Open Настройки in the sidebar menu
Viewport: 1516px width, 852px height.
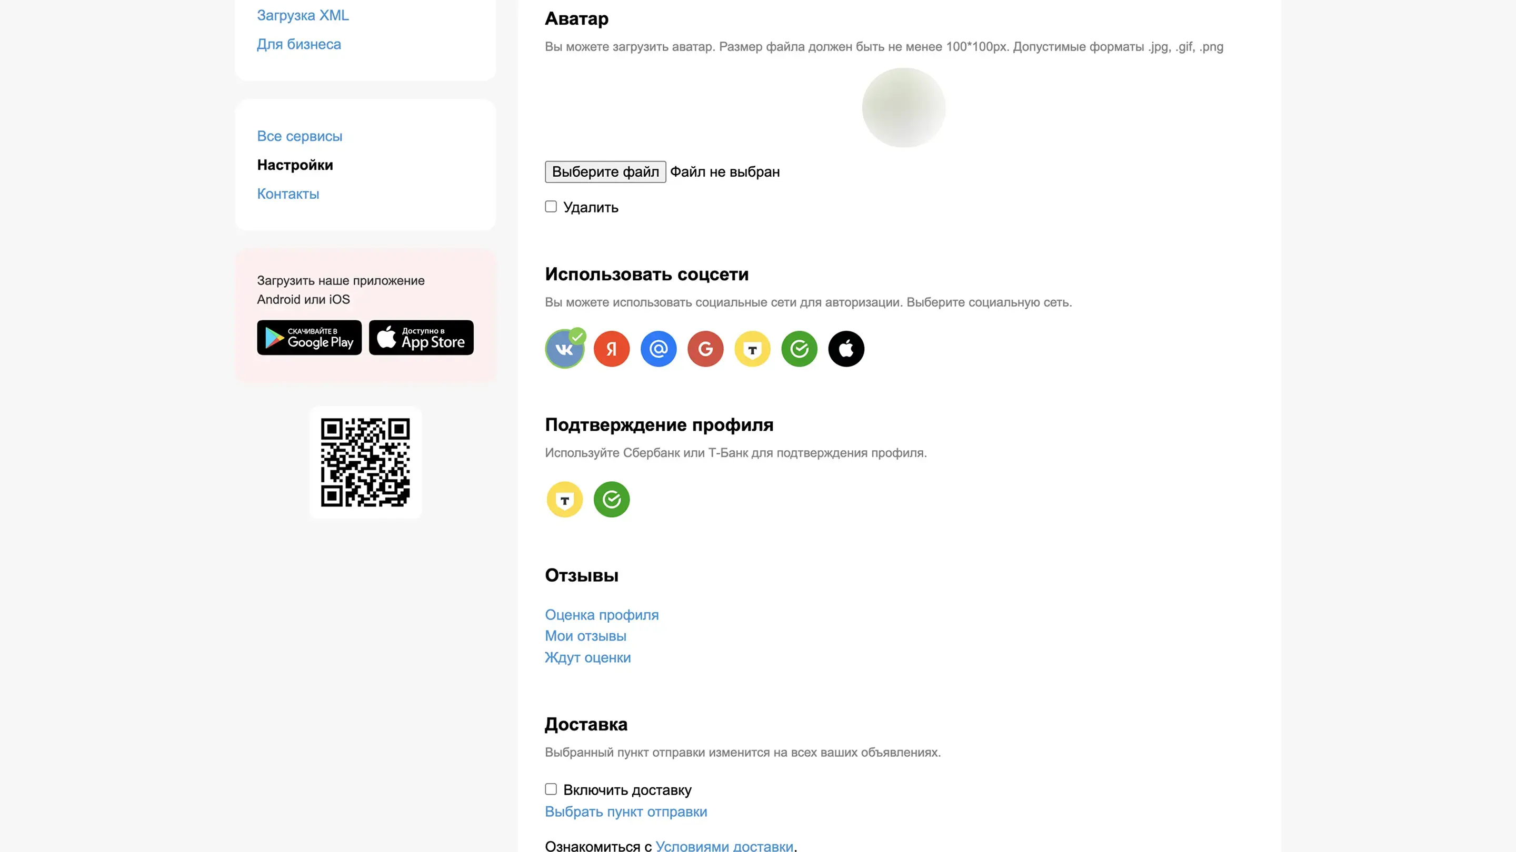[295, 165]
